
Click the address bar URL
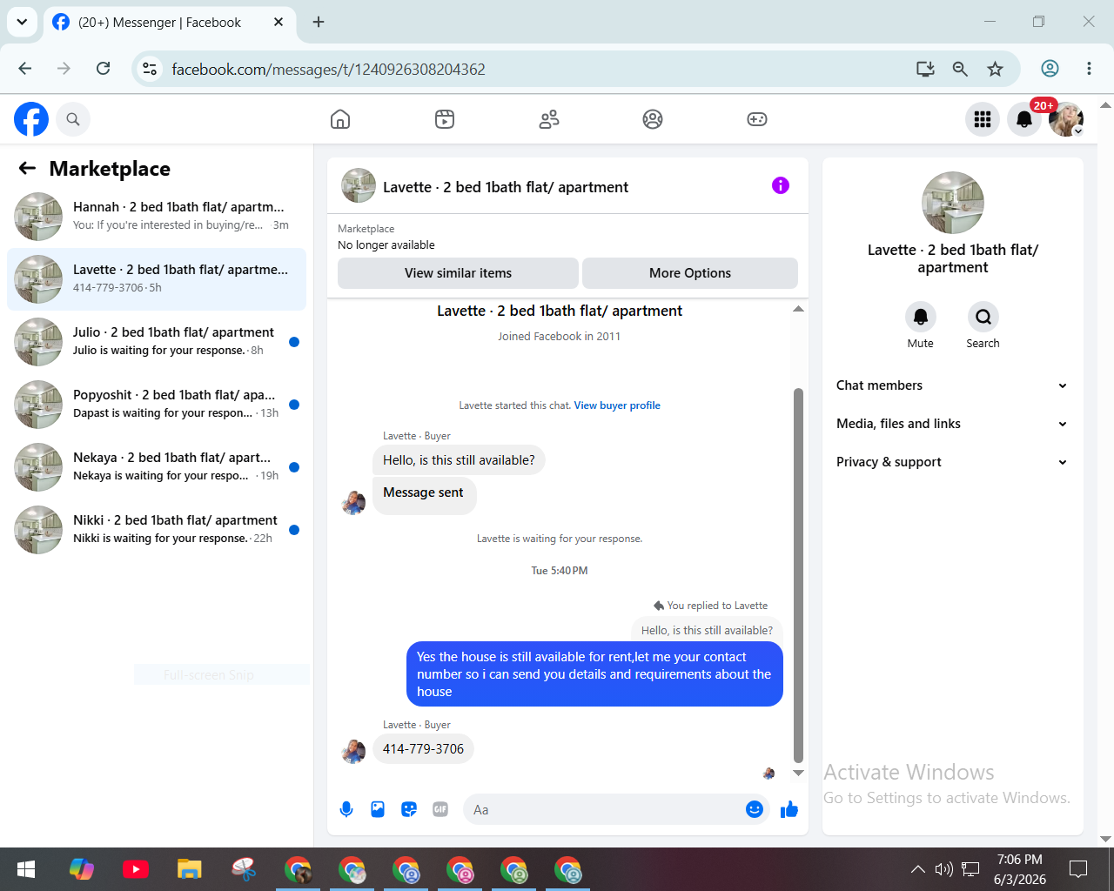click(328, 70)
